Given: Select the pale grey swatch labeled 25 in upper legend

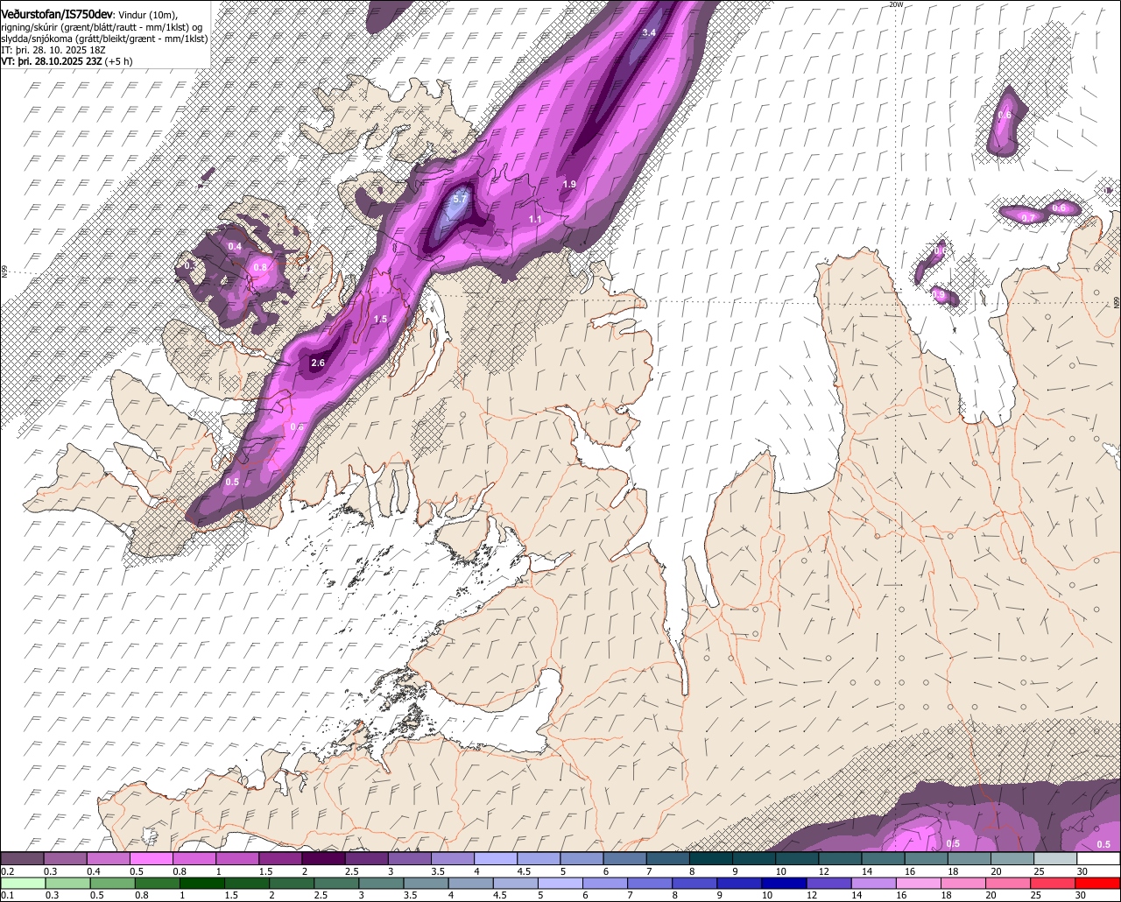Looking at the screenshot, I should 1055,859.
